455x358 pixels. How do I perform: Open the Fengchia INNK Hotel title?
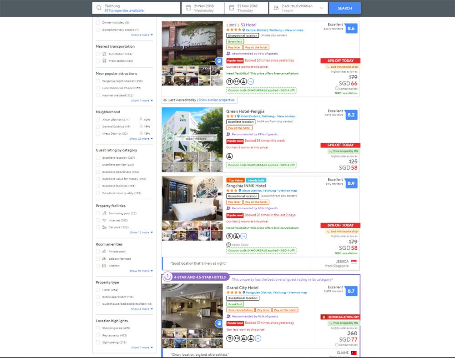tap(246, 186)
